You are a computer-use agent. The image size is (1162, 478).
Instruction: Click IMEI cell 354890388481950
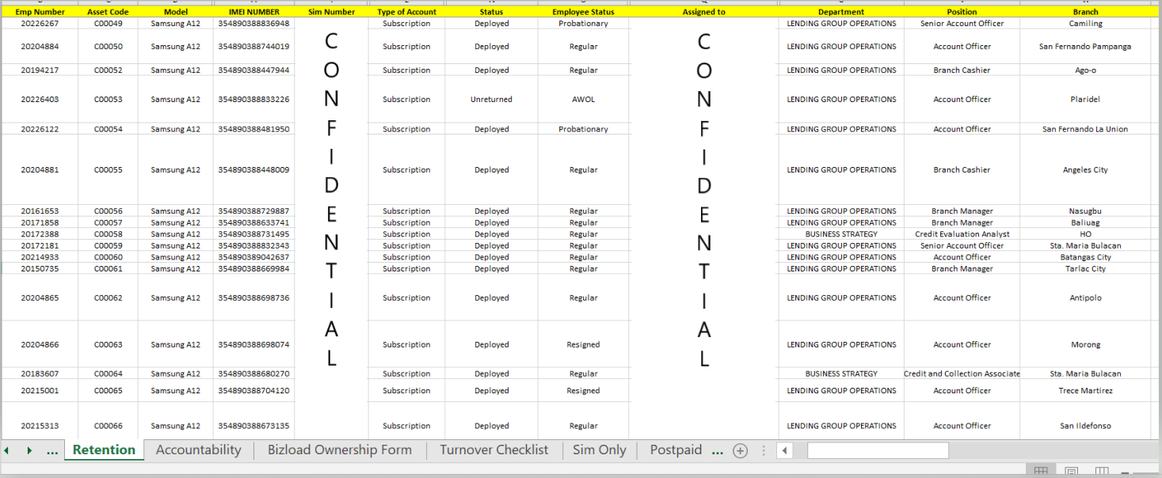(253, 129)
